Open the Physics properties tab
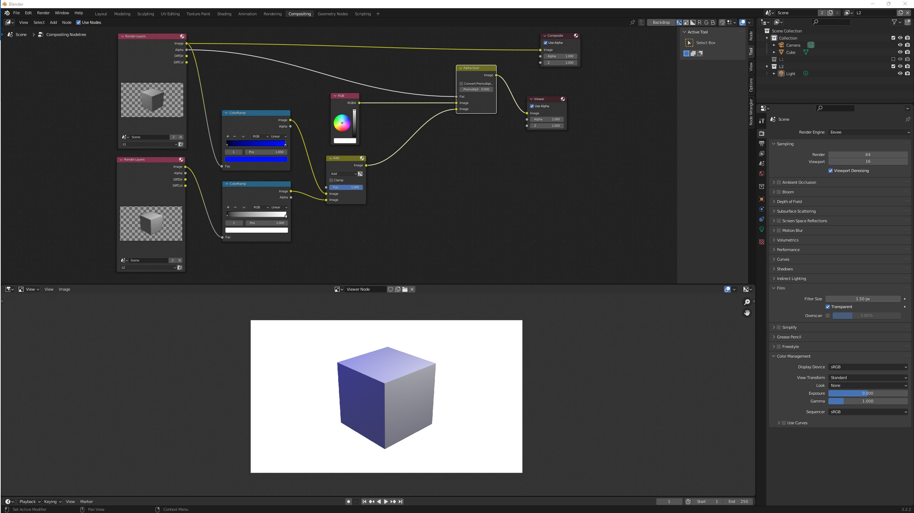914x513 pixels. 762,209
